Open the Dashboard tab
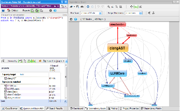 (x=77, y=108)
